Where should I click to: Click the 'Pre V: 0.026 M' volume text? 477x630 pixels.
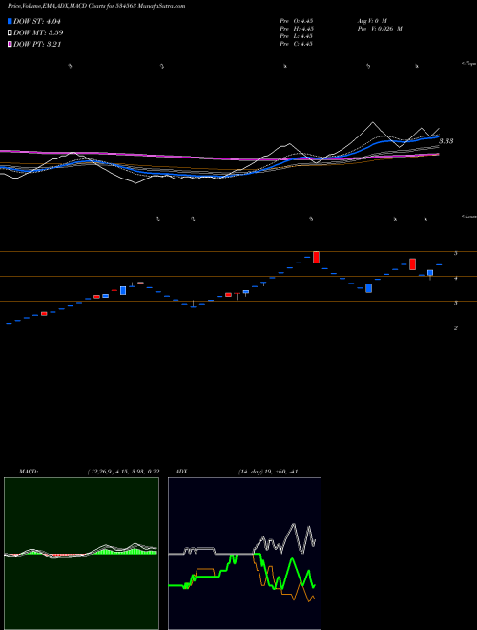[380, 29]
